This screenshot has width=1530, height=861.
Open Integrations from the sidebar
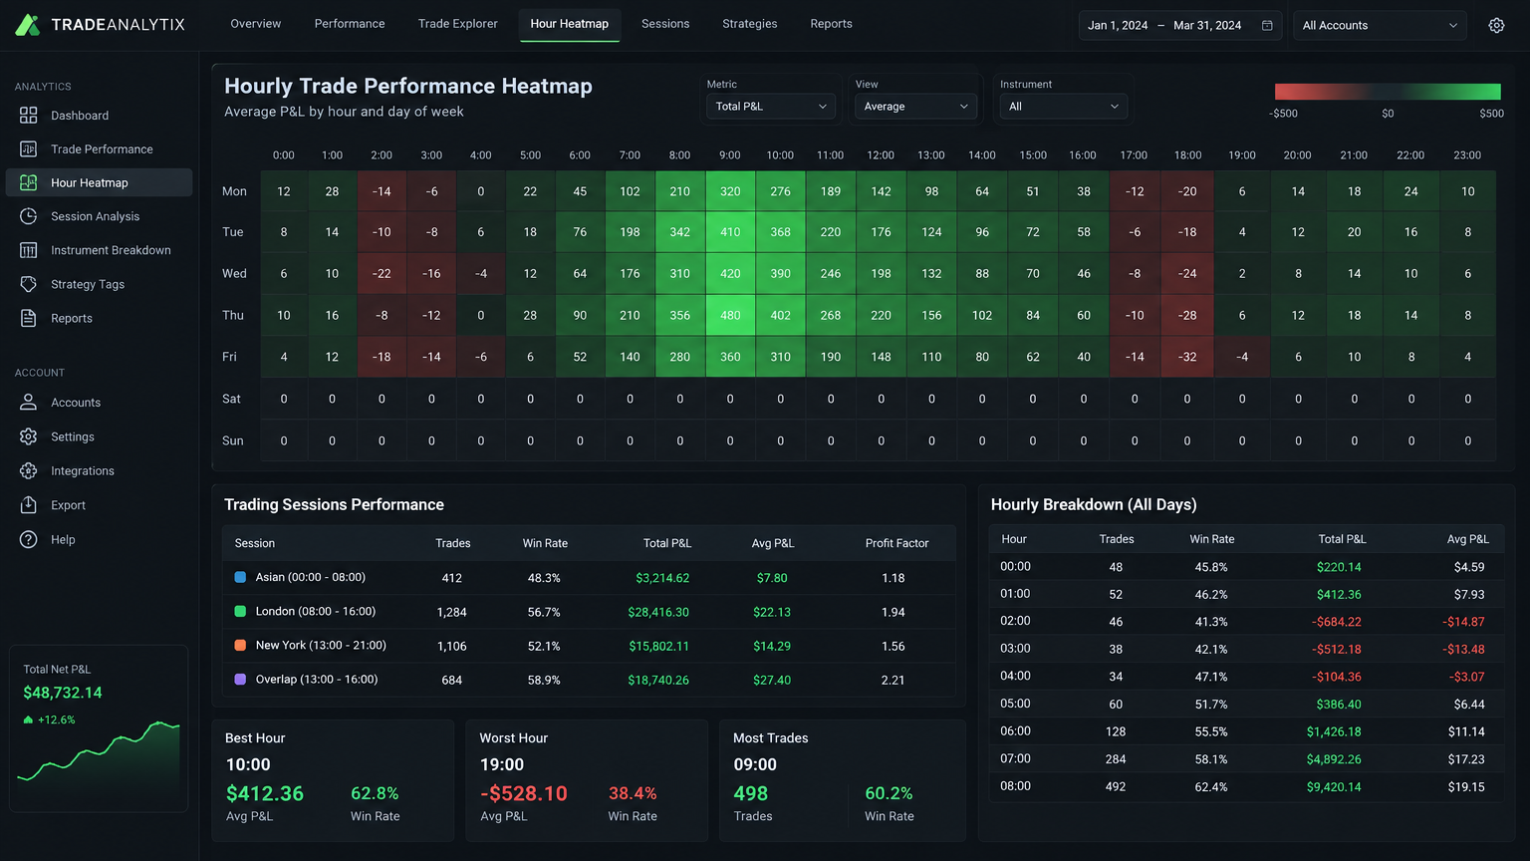[x=99, y=471]
